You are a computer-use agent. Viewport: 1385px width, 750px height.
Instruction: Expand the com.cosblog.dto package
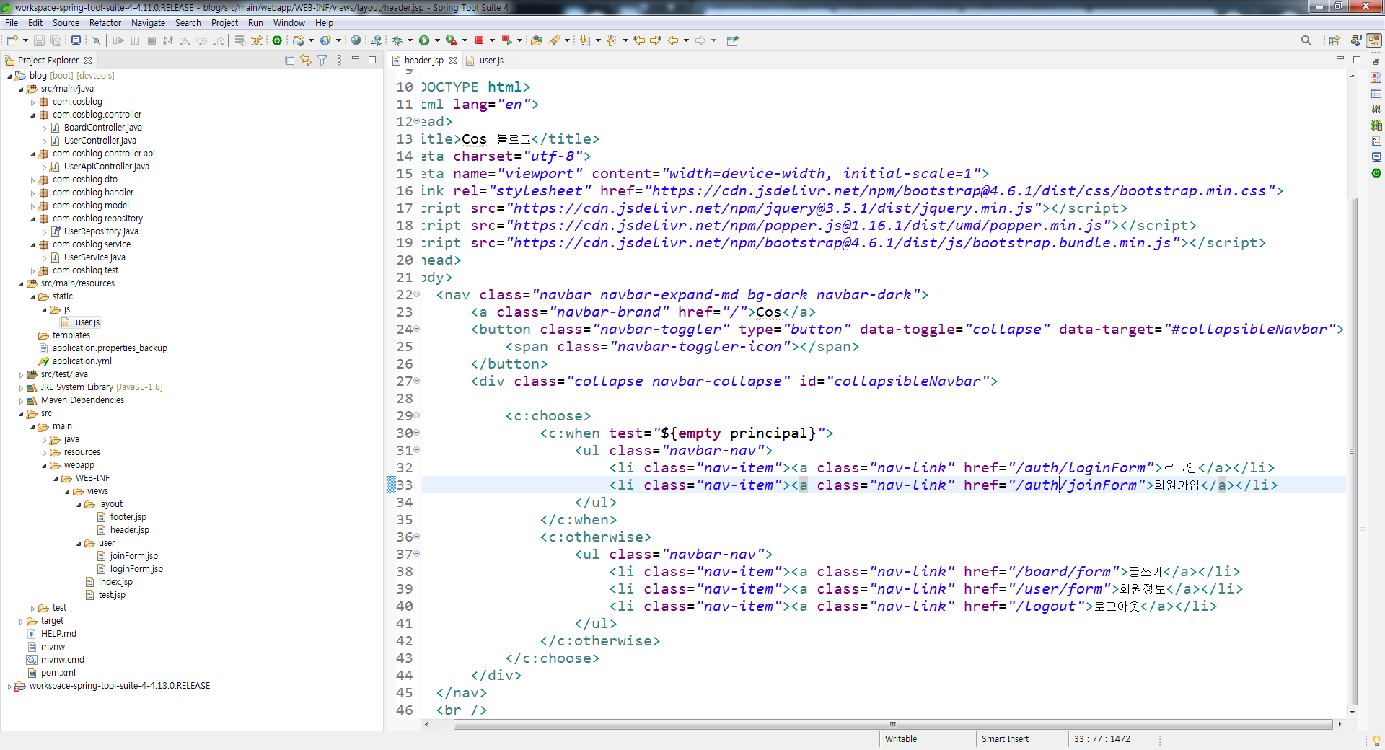[x=32, y=180]
